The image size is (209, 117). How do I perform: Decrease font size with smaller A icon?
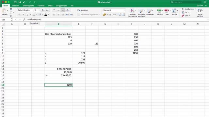point(47,10)
